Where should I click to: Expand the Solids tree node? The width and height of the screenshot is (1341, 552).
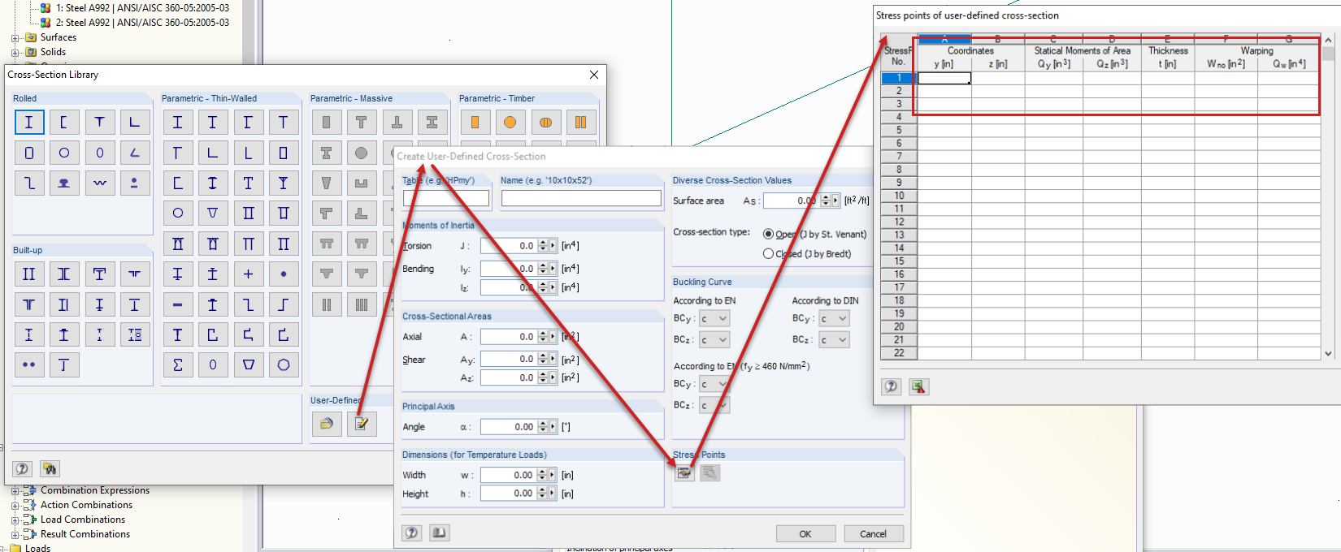(15, 53)
